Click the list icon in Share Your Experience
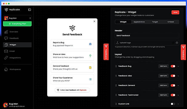Screen dimensions: 187x109 [x=90, y=79]
